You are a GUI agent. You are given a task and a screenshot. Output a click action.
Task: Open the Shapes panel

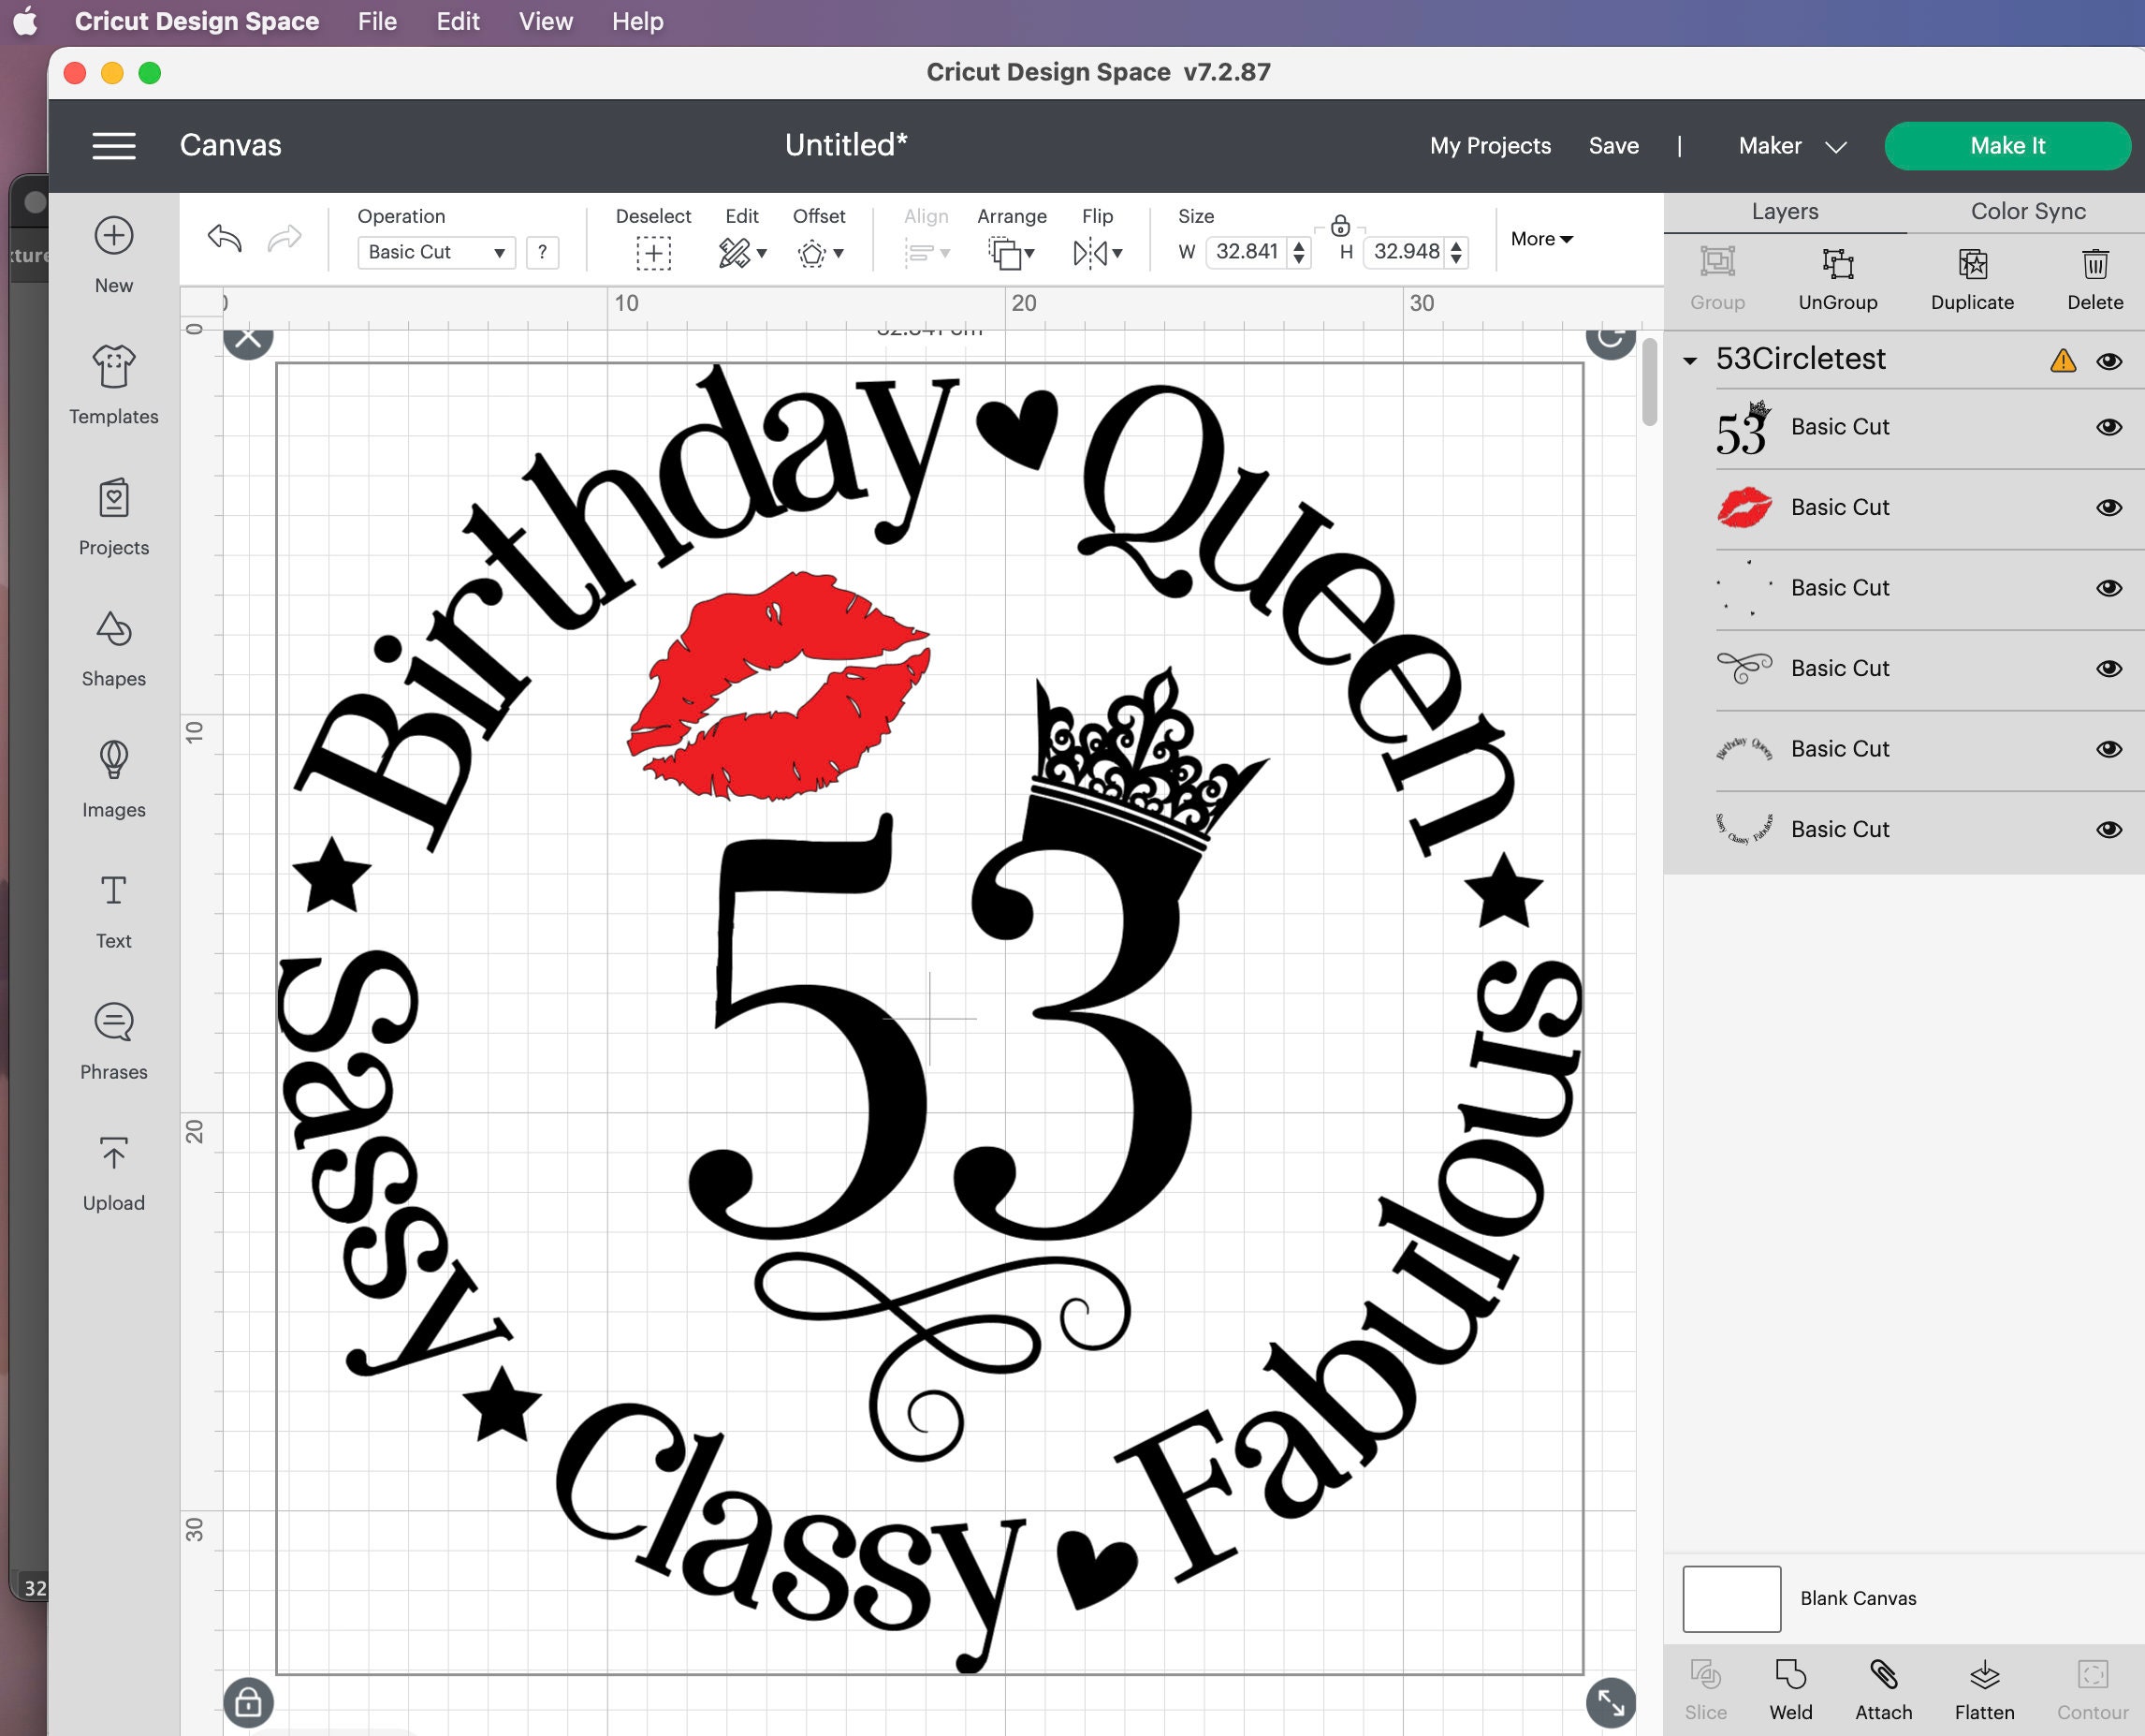113,648
